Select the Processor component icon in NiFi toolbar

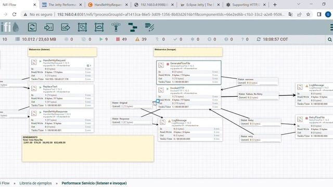point(32,27)
